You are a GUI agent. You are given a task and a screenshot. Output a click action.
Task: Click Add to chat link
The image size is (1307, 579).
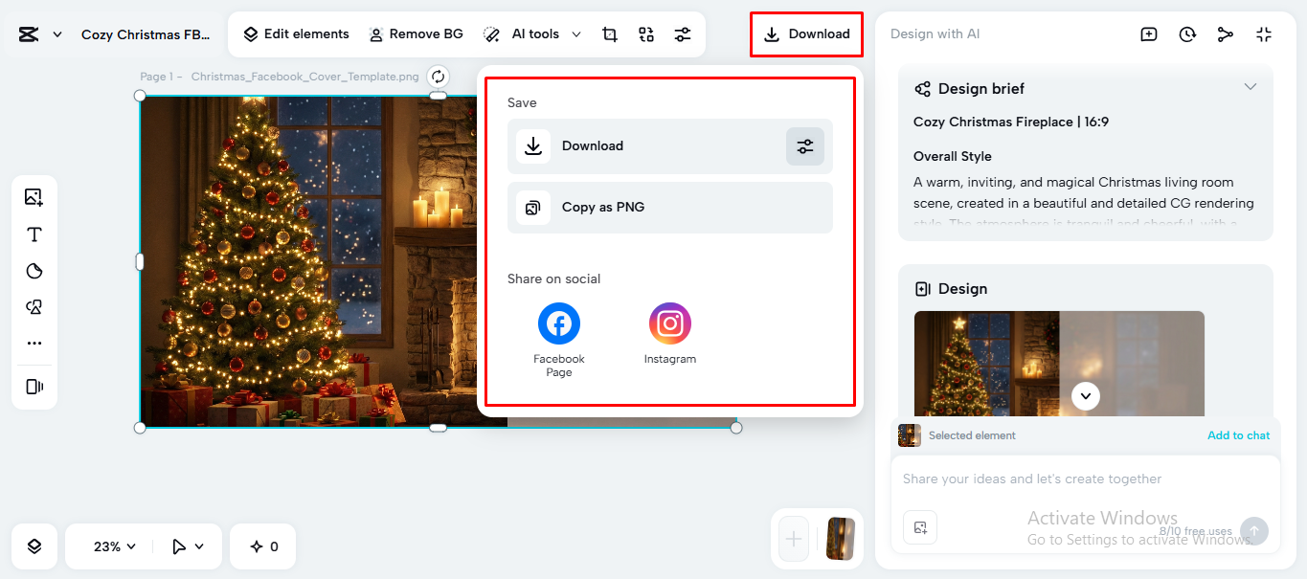point(1238,435)
